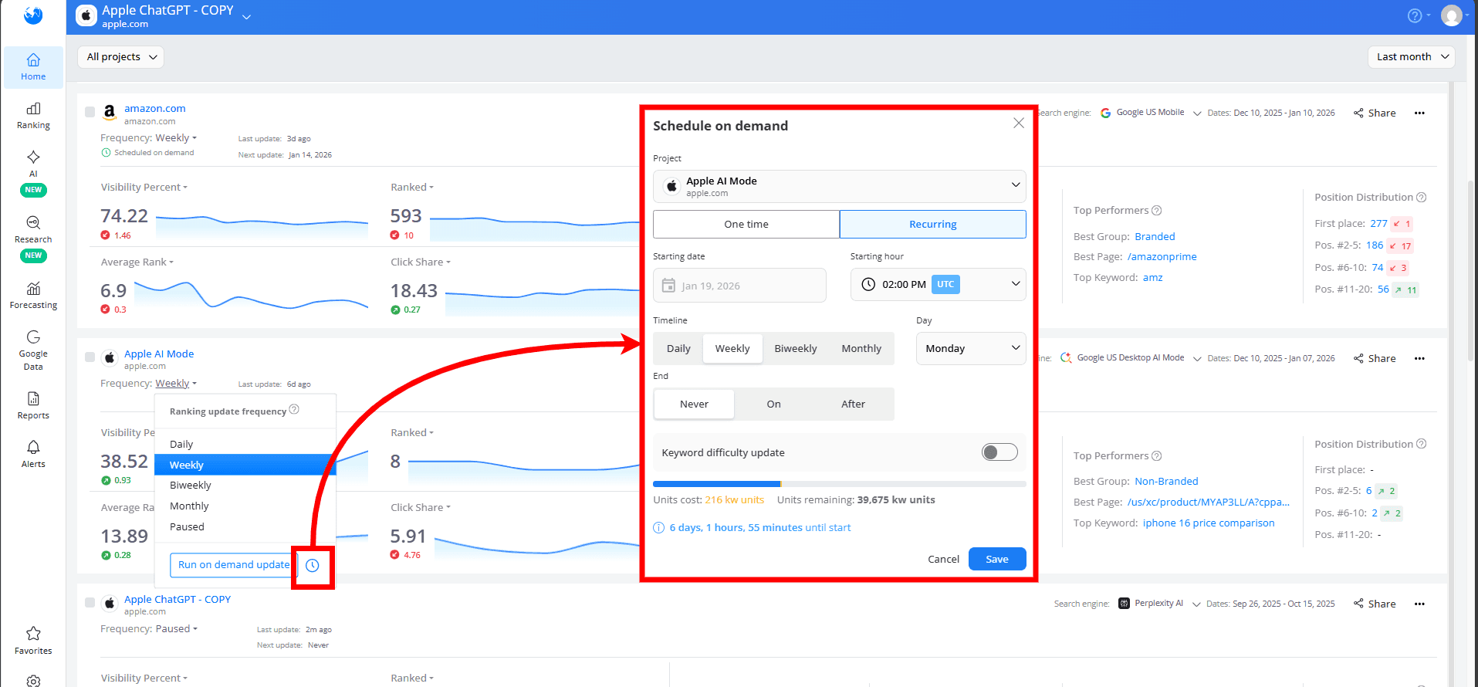The height and width of the screenshot is (687, 1478).
Task: Open the Forecasting sidebar icon
Action: click(33, 288)
